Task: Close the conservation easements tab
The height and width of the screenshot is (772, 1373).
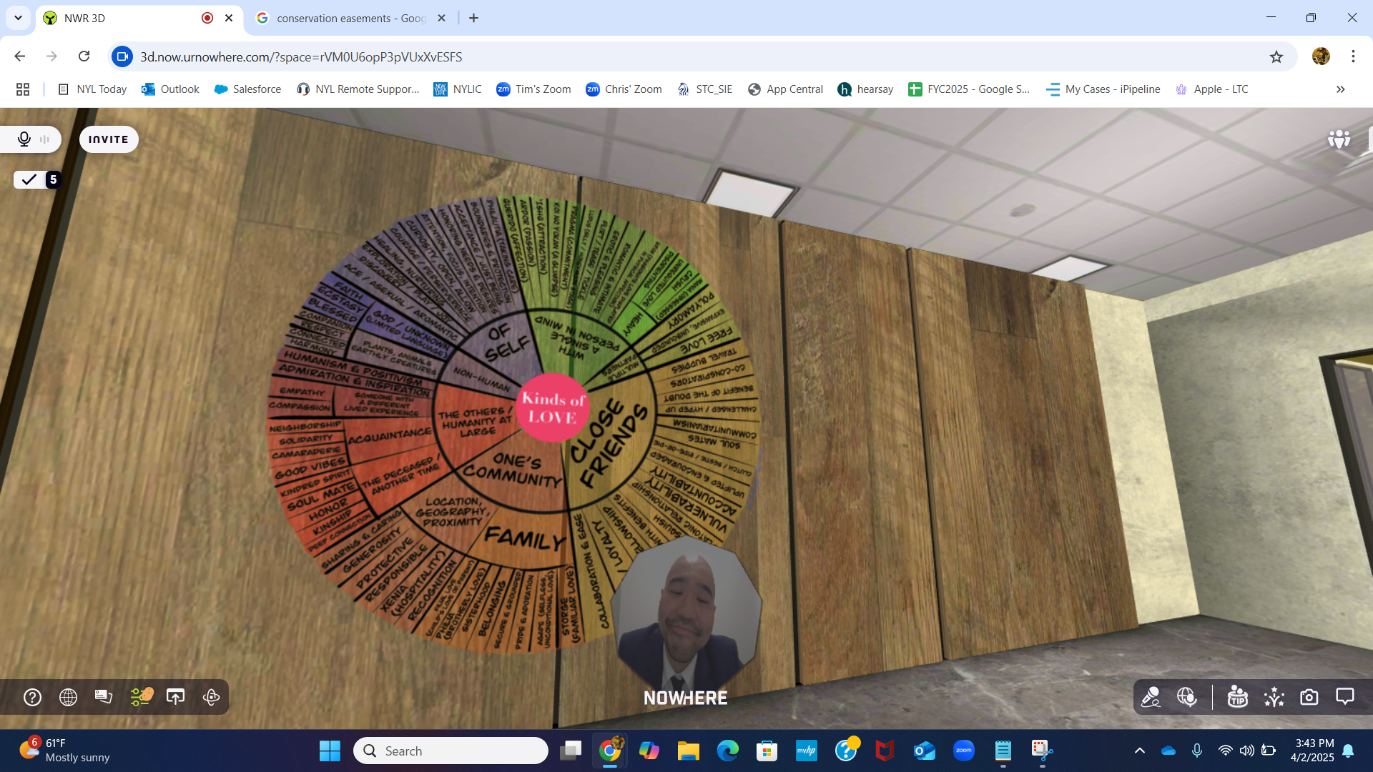Action: 441,18
